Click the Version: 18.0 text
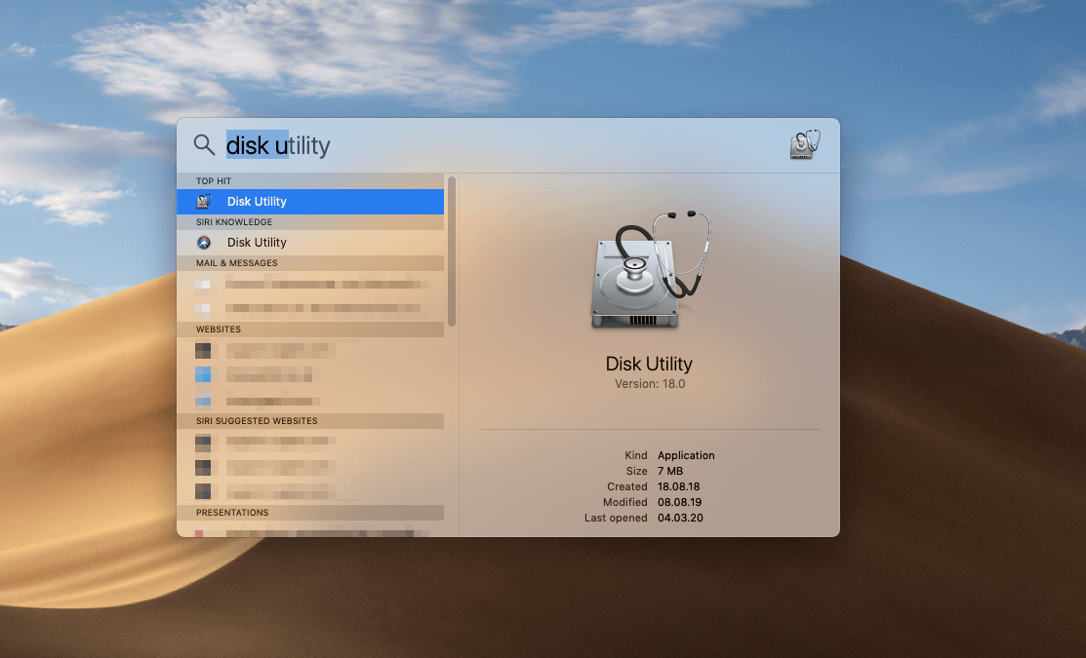1086x658 pixels. (650, 384)
